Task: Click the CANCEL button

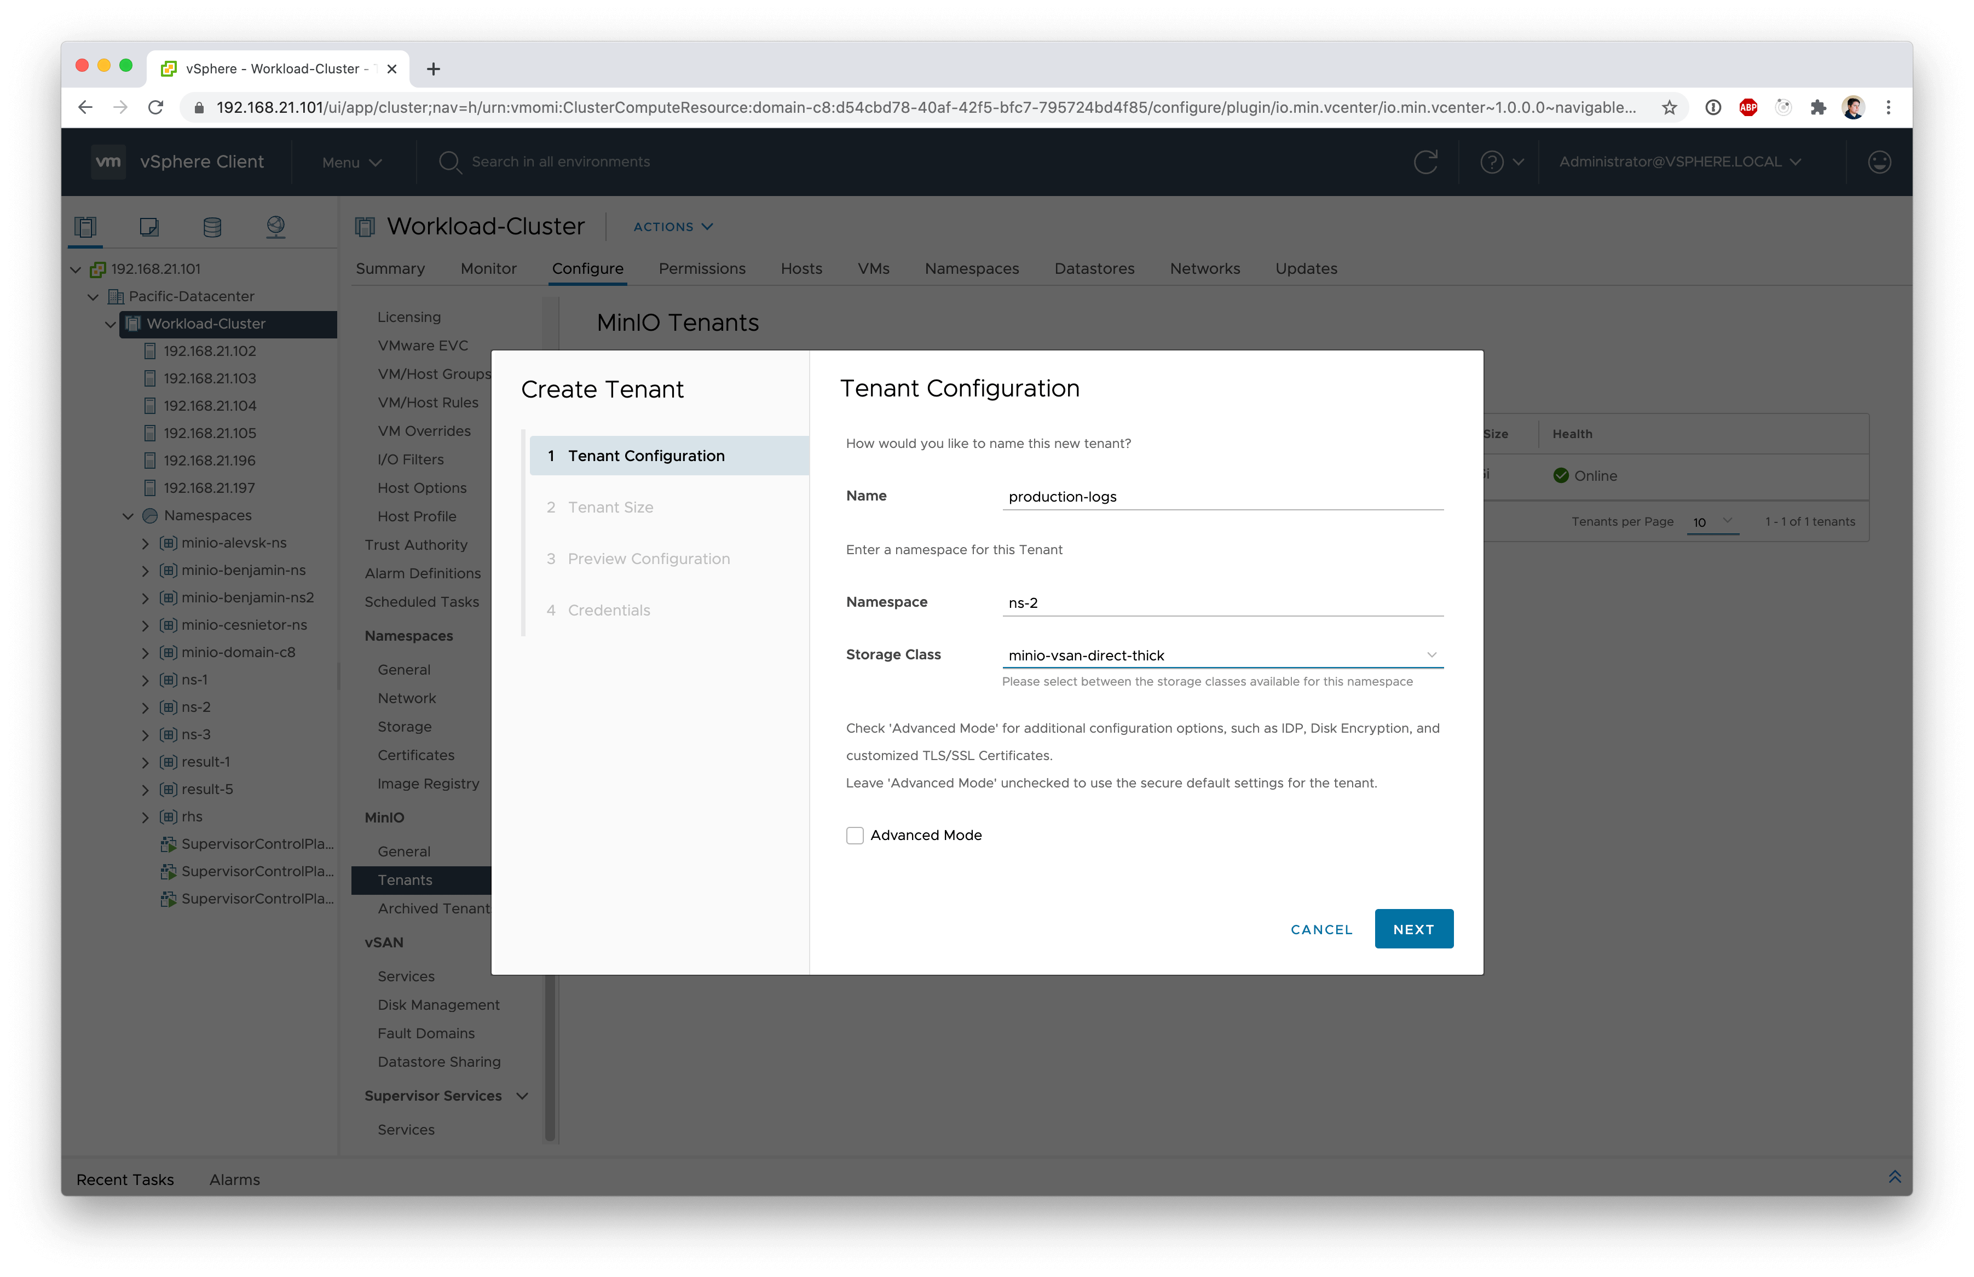Action: tap(1321, 929)
